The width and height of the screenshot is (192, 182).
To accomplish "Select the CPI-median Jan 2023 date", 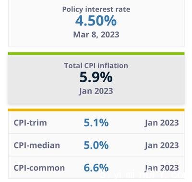I will [162, 146].
